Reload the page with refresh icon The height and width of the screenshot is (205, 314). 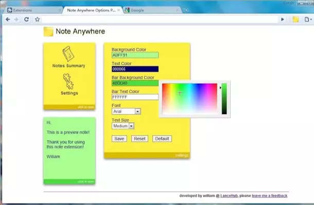tap(26, 20)
